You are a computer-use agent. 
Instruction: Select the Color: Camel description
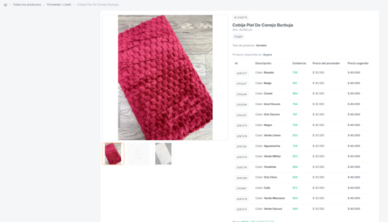pos(264,94)
